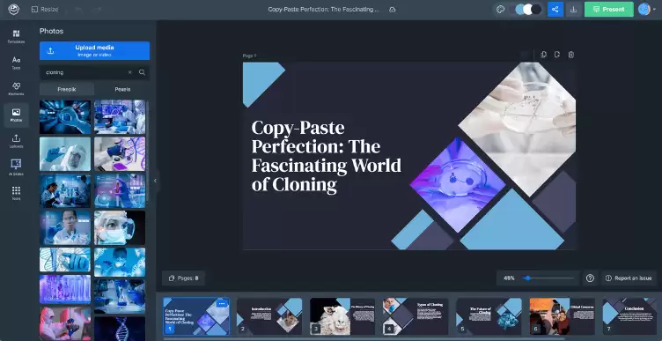Open the Templates panel in sidebar
The image size is (662, 341).
[x=16, y=37]
